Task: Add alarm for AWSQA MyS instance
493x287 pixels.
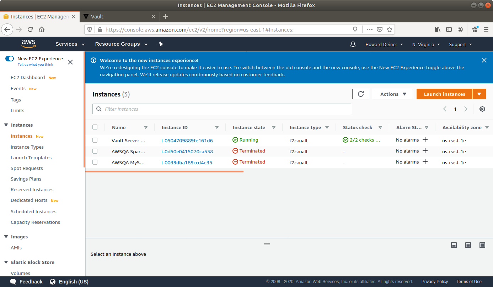Action: [425, 162]
